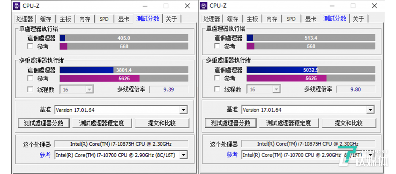Click the CPU-Z icon in the left window title bar
The width and height of the screenshot is (396, 174).
click(x=17, y=5)
